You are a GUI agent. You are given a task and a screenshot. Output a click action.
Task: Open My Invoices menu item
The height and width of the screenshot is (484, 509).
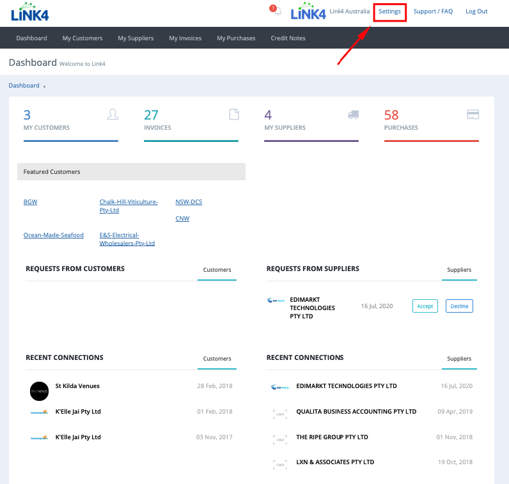click(x=185, y=38)
